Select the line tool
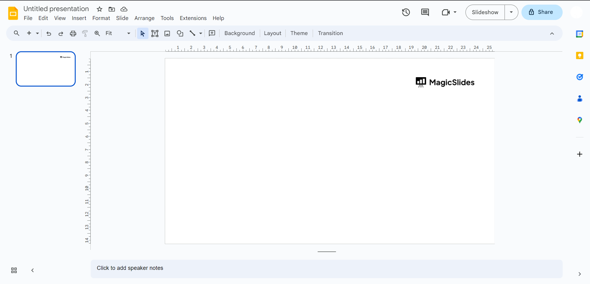This screenshot has height=284, width=590. (x=192, y=33)
